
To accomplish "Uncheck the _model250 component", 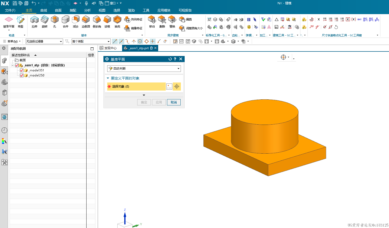I will coord(22,75).
